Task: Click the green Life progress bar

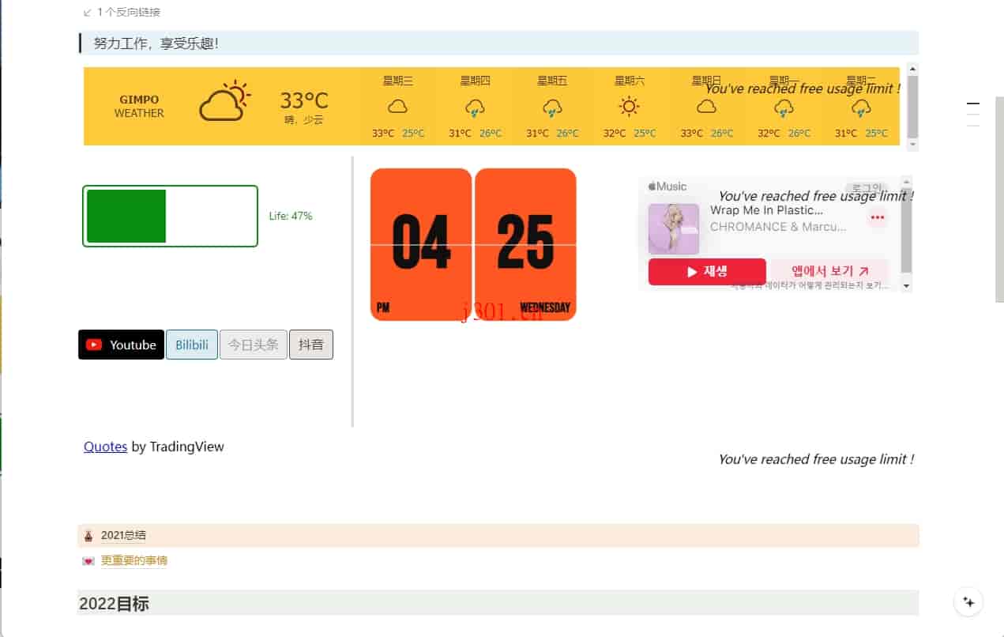Action: [x=170, y=216]
